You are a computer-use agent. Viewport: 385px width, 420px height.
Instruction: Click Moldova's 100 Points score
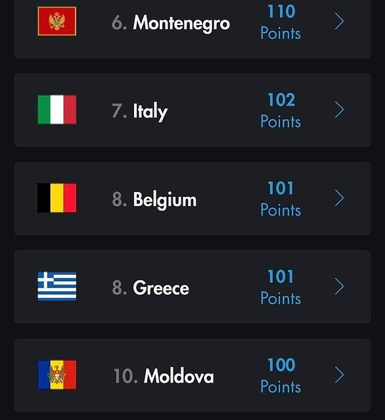click(x=281, y=375)
